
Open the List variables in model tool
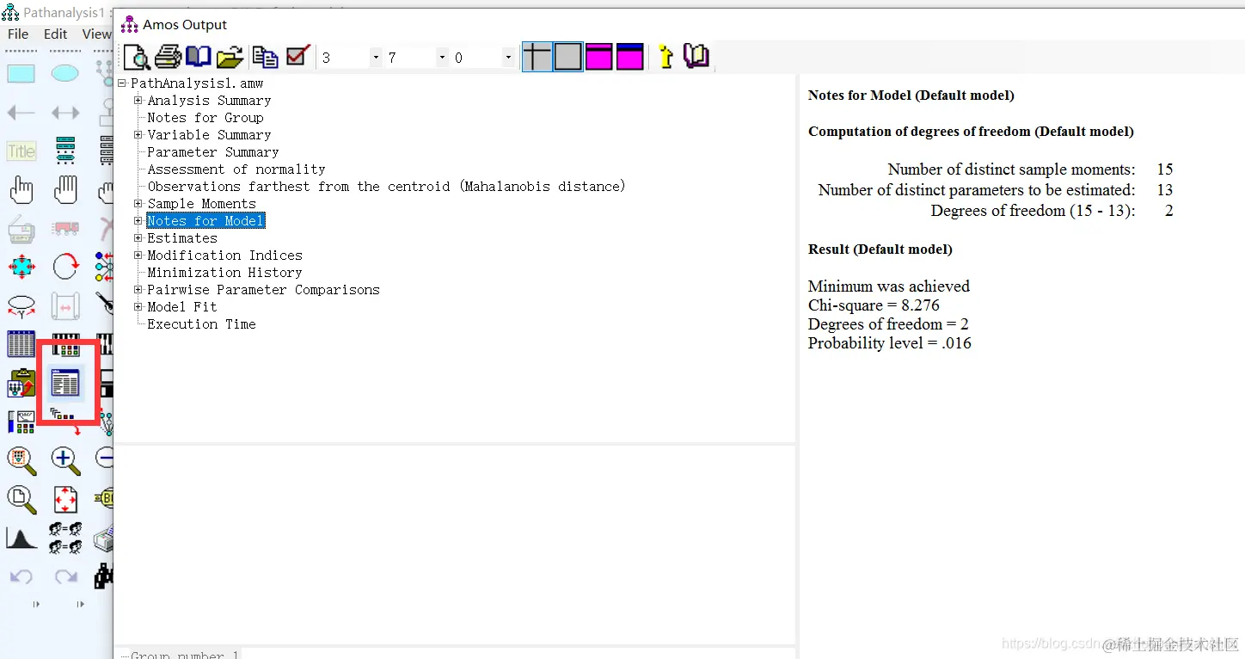65,151
